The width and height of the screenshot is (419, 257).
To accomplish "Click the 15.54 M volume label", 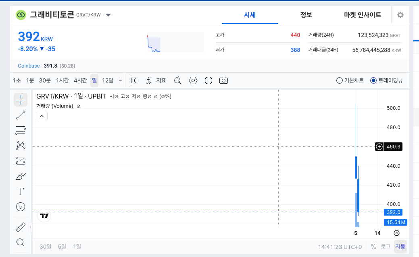I will pos(396,222).
